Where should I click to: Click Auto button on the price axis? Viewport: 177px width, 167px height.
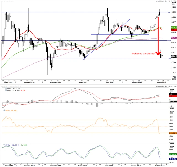coord(174,79)
